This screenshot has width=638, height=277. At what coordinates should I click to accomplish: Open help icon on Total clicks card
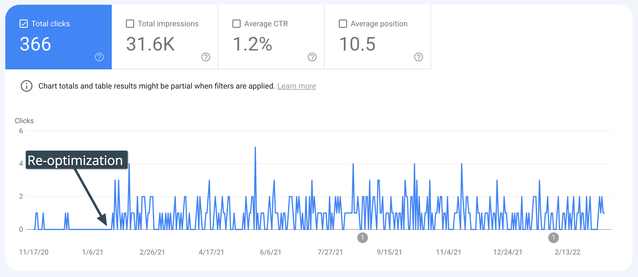[x=99, y=57]
